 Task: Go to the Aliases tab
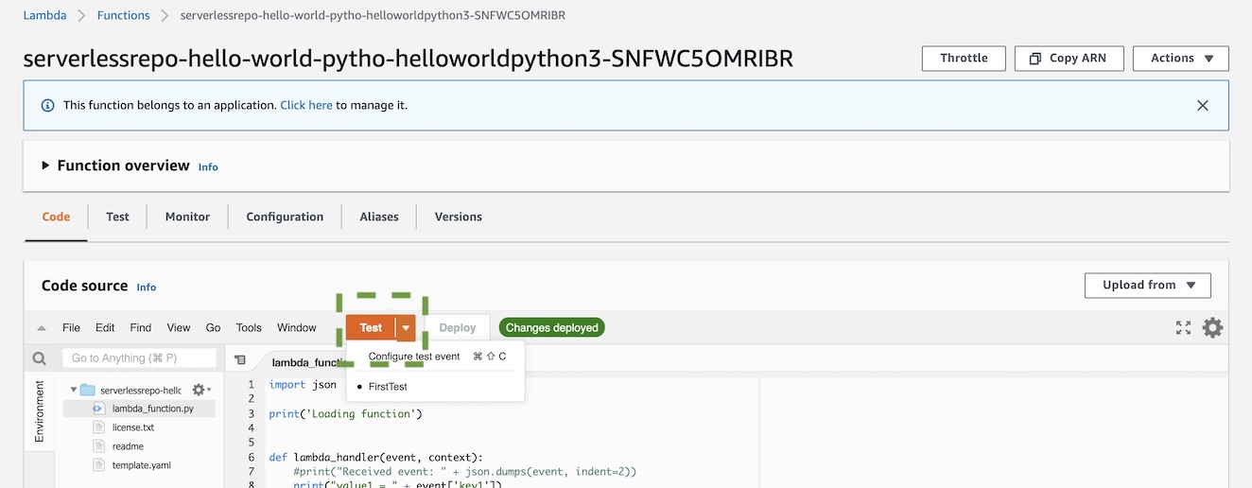point(379,217)
